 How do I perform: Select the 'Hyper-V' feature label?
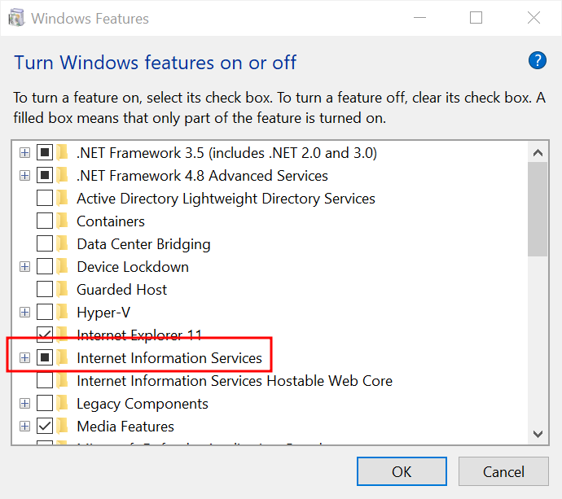(x=103, y=313)
